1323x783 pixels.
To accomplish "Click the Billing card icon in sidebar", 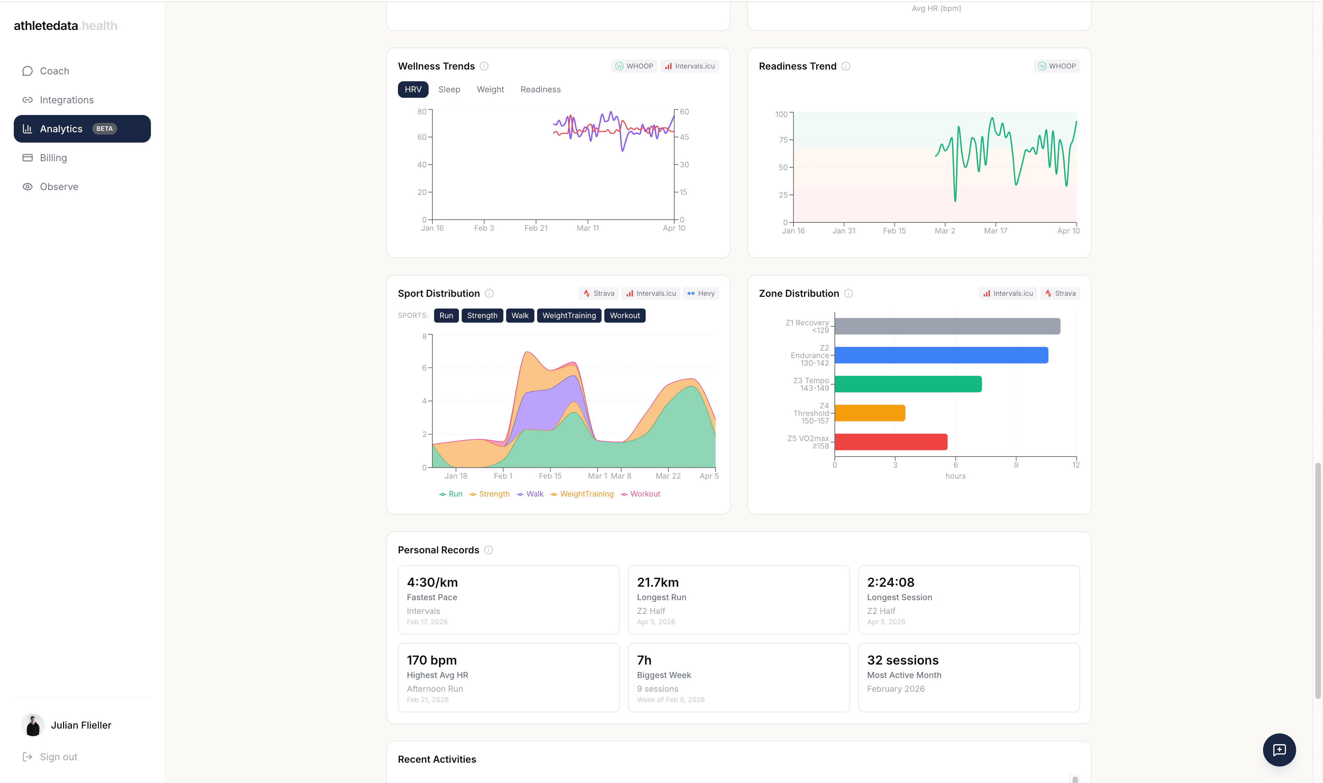I will [28, 157].
